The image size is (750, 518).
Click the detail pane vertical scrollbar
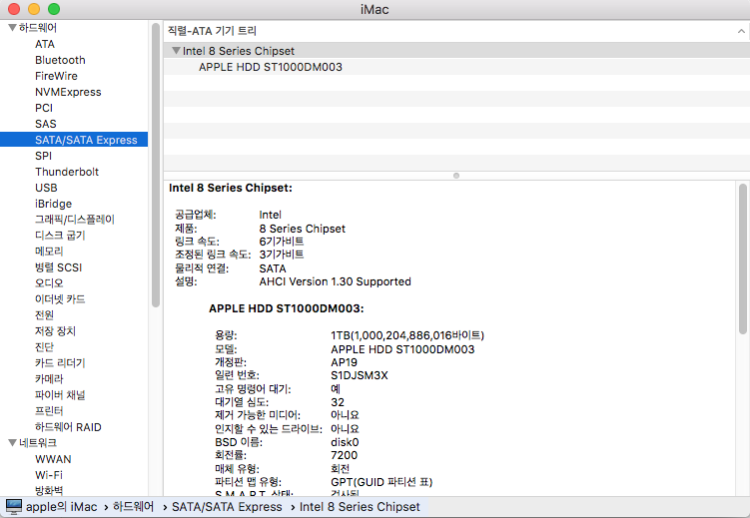pos(742,259)
